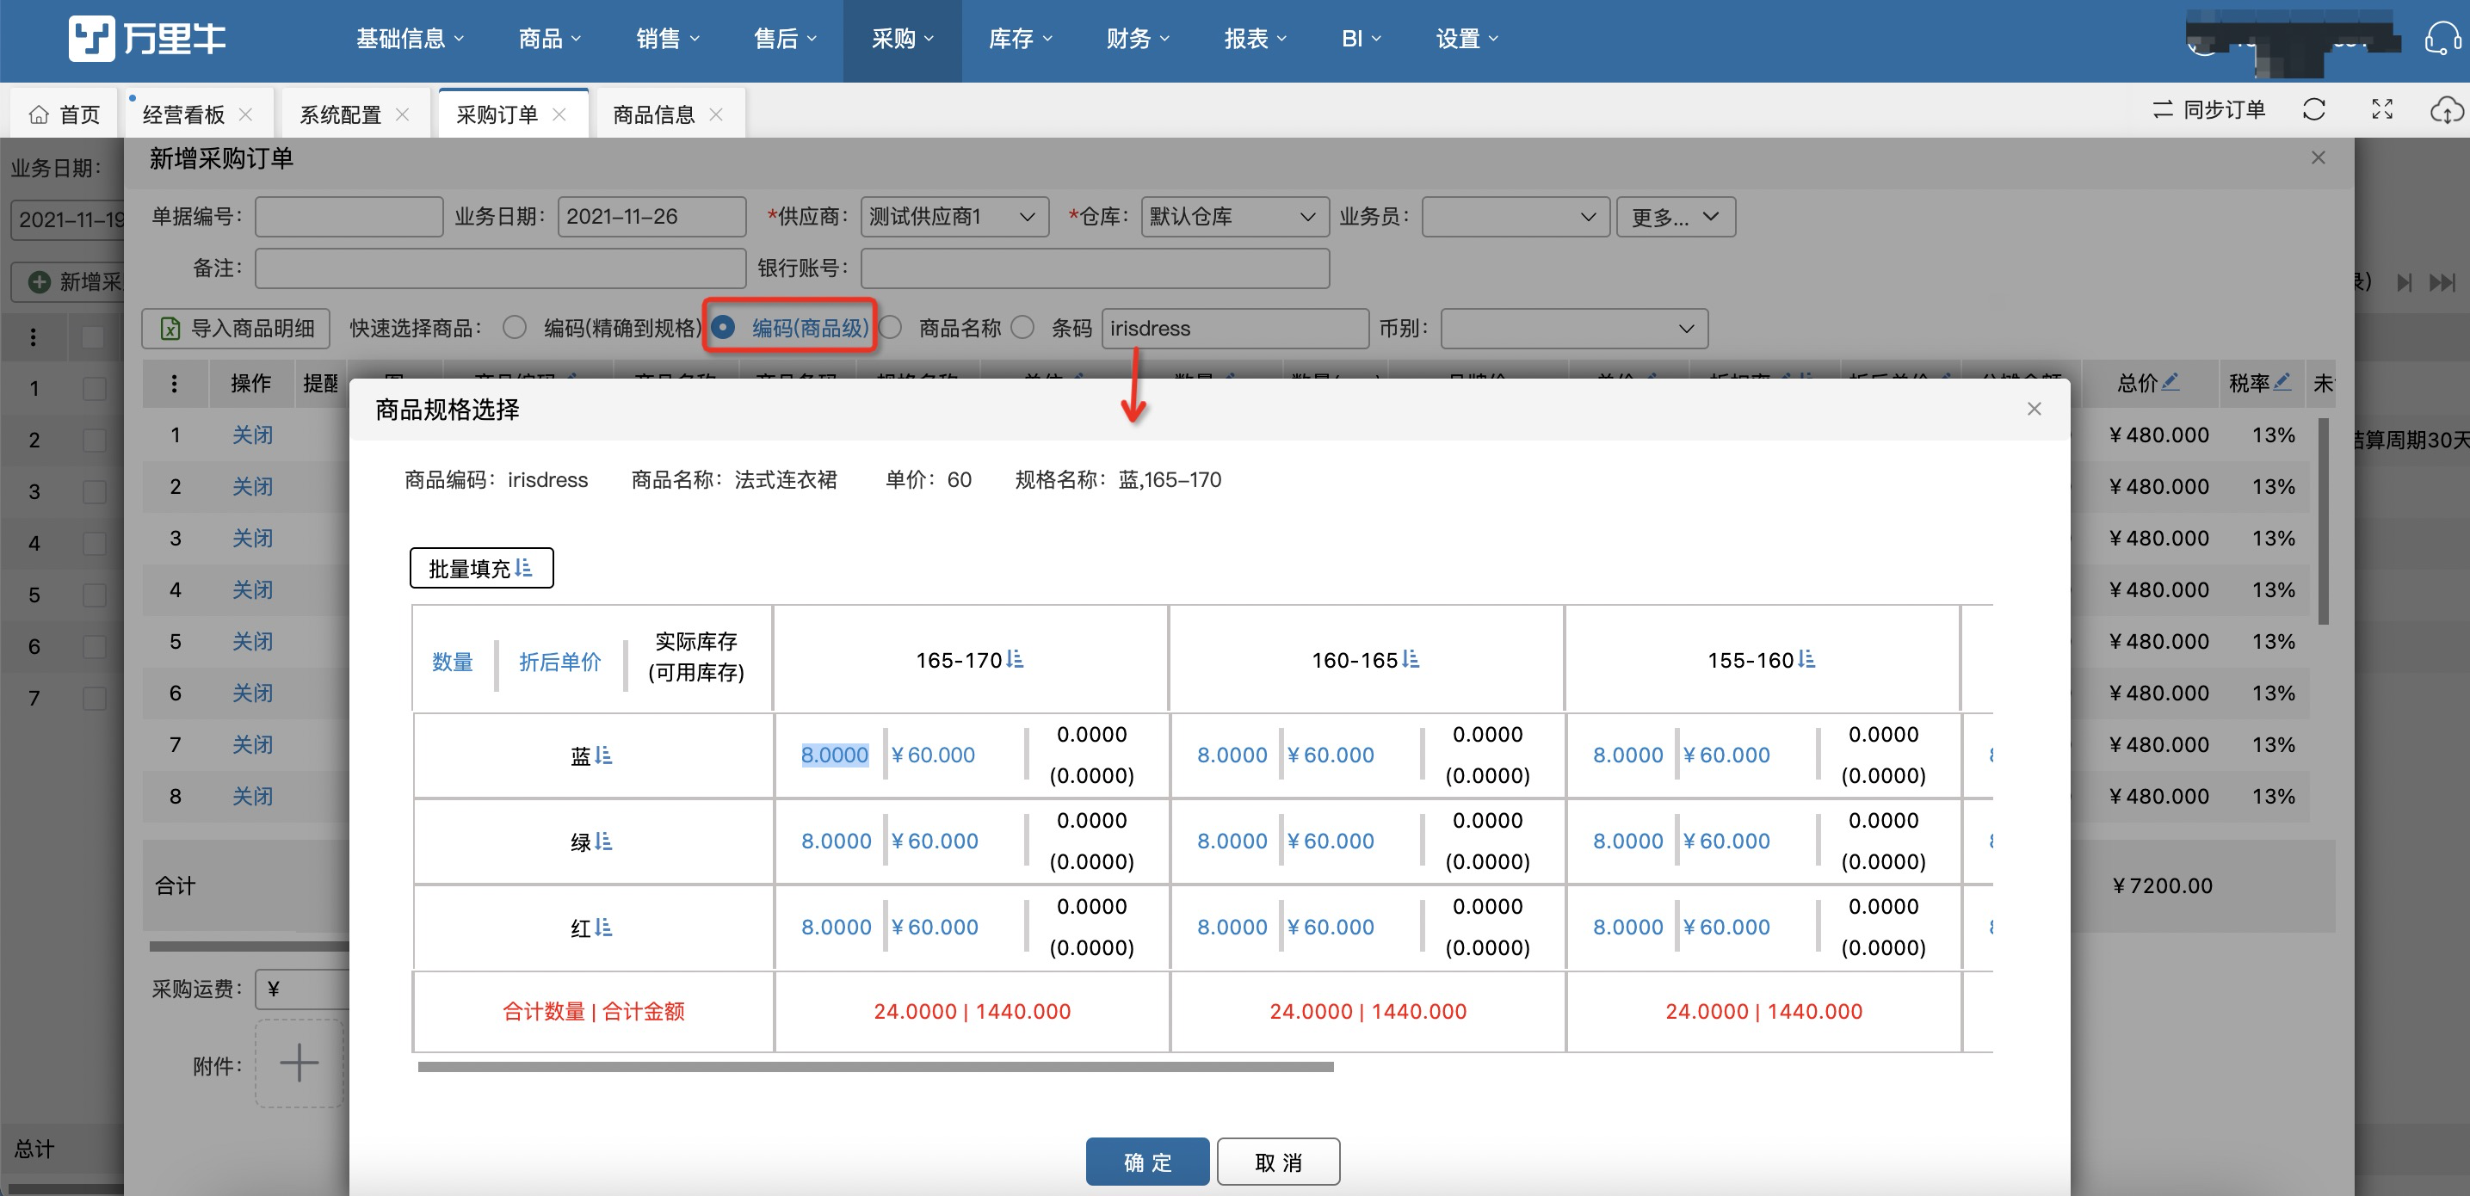Click the 同步订单 sync button
The image size is (2470, 1196).
coord(2208,110)
